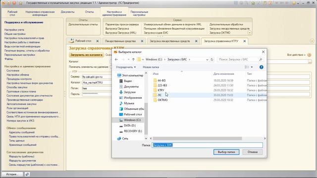The width and height of the screenshot is (317, 178).
Task: Open Сеть in navigation pane
Action: pos(125,138)
